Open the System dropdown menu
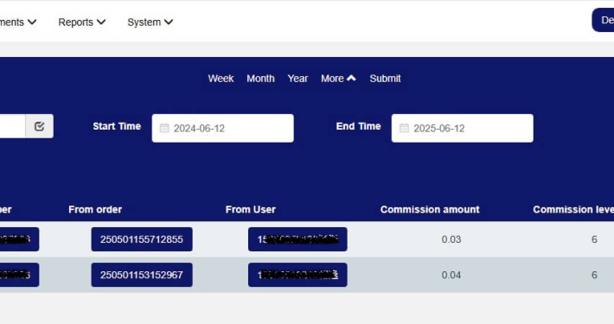Screen dimensions: 614x324 (150, 22)
